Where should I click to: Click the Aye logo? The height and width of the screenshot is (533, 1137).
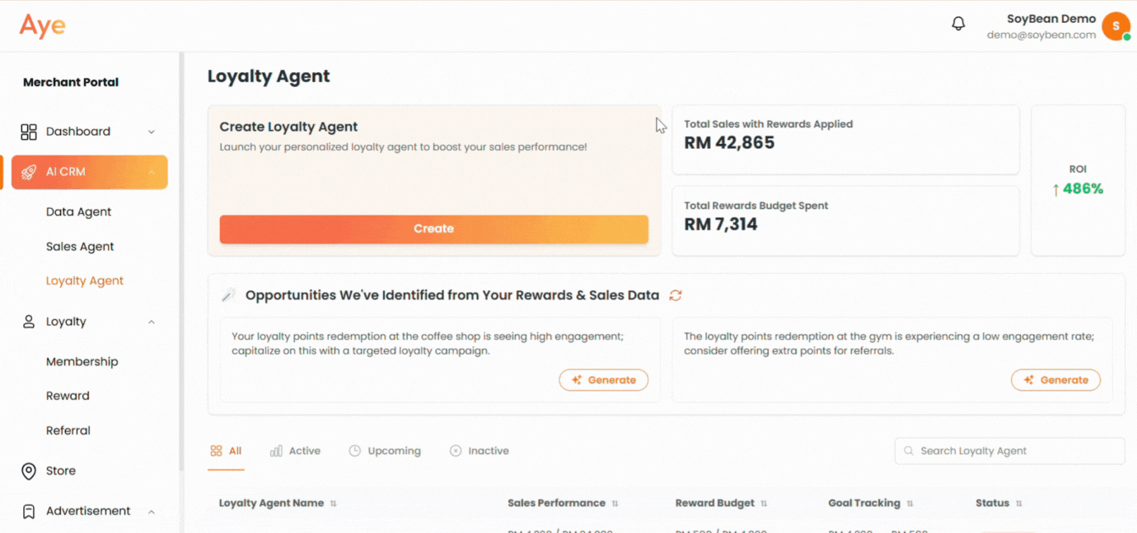[x=41, y=25]
